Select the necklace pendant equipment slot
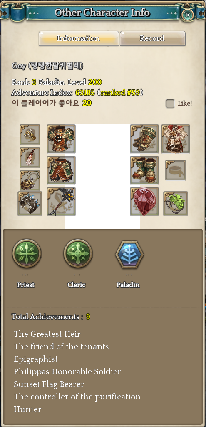The height and width of the screenshot is (427, 206). click(30, 181)
